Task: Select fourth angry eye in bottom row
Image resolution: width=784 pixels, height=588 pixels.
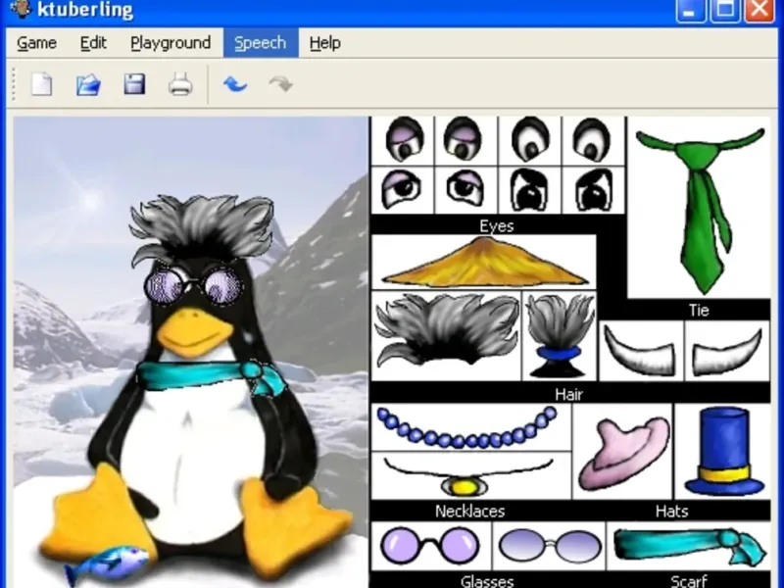Action: tap(594, 190)
